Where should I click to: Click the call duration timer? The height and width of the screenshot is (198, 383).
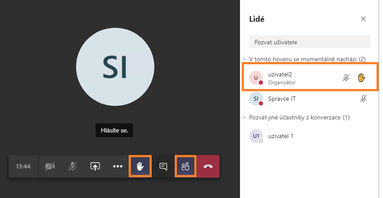coord(23,166)
